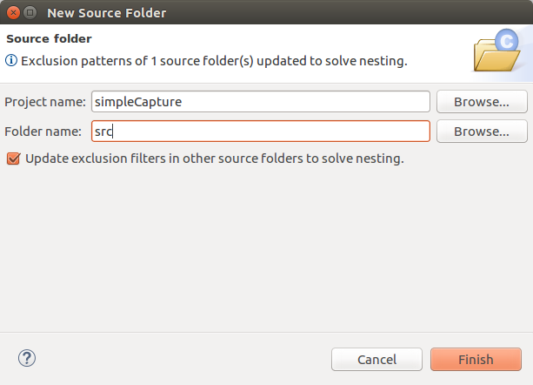
Task: Close the New Source Folder dialog
Action: (13, 13)
